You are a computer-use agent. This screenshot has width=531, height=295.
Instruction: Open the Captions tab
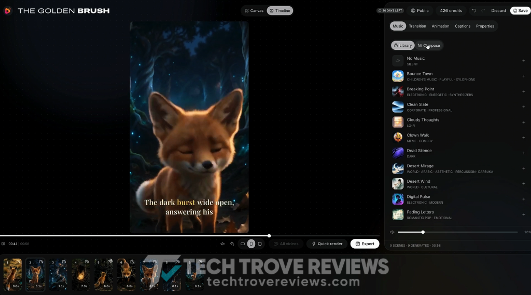point(463,26)
